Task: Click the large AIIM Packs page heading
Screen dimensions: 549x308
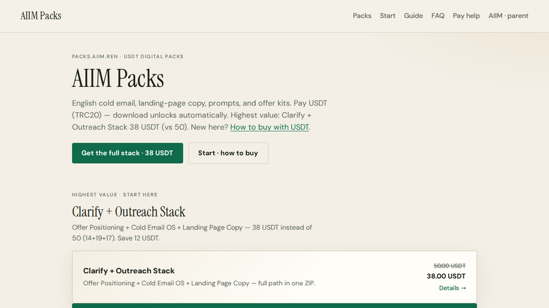Action: click(x=118, y=78)
